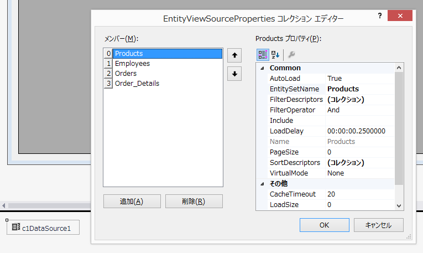
Task: Edit the CacheTimeout value 20
Action: (360, 194)
